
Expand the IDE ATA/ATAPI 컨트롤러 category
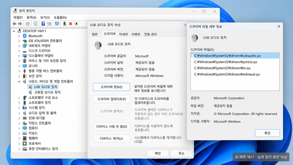click(x=19, y=41)
